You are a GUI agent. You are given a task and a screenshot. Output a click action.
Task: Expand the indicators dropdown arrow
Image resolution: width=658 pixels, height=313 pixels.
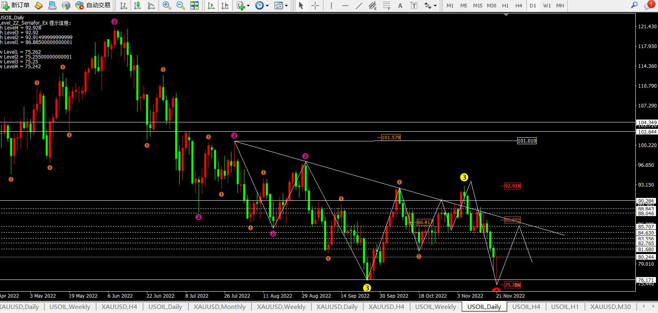tap(248, 6)
